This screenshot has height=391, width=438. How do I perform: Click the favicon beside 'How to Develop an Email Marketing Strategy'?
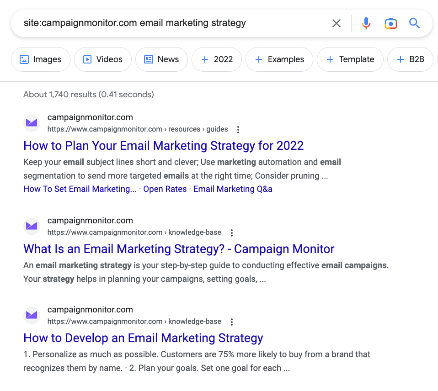click(x=32, y=315)
